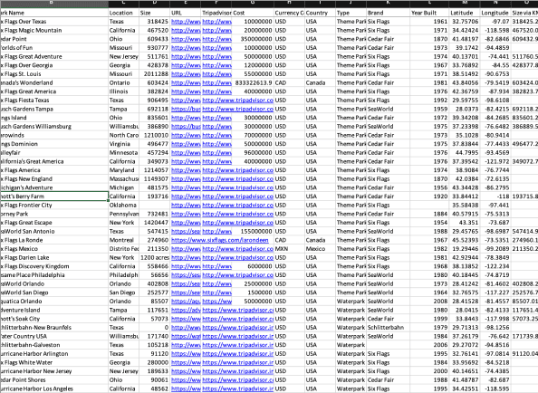Select the 'Flags Great Adventure' name cell

click(53, 56)
